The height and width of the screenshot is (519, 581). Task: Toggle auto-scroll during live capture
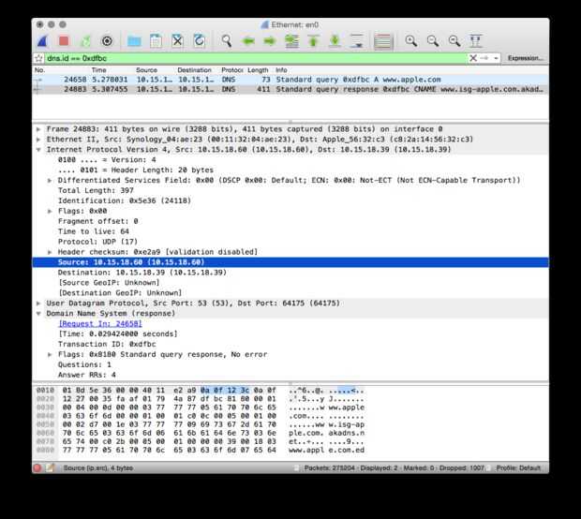(x=357, y=41)
